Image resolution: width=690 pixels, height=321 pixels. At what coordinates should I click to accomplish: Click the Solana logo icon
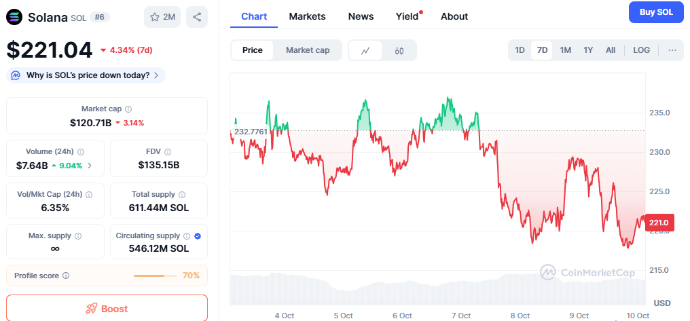pyautogui.click(x=14, y=17)
